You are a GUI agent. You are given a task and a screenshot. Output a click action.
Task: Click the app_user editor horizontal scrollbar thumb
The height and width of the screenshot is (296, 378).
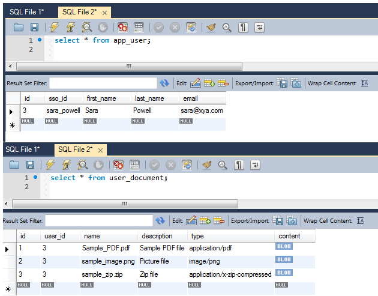pyautogui.click(x=129, y=66)
